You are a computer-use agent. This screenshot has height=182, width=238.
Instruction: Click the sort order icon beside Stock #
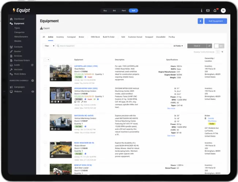(209, 46)
